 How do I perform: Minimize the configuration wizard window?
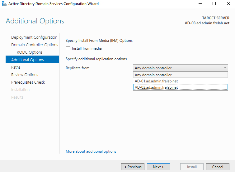click(x=200, y=4)
